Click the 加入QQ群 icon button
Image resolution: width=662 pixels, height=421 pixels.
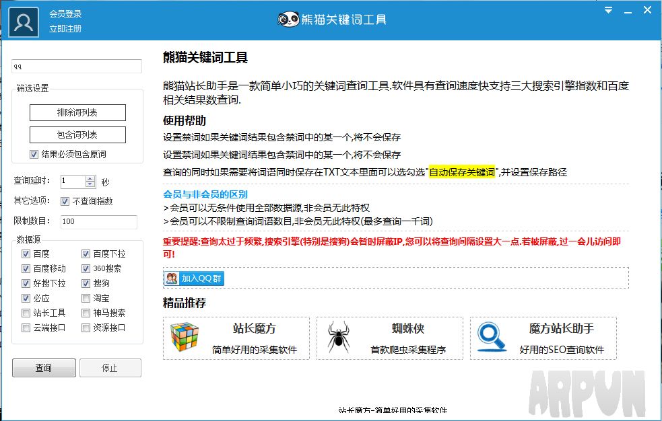(194, 278)
